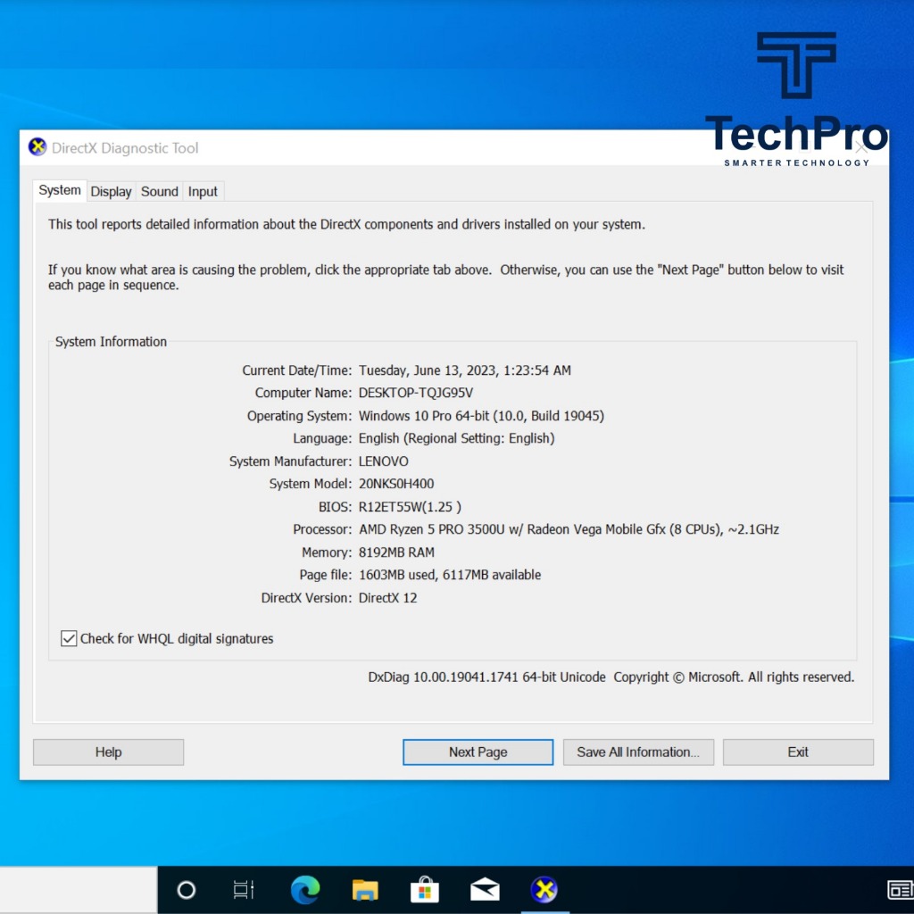Go to the Sound tab
This screenshot has width=914, height=914.
(160, 191)
